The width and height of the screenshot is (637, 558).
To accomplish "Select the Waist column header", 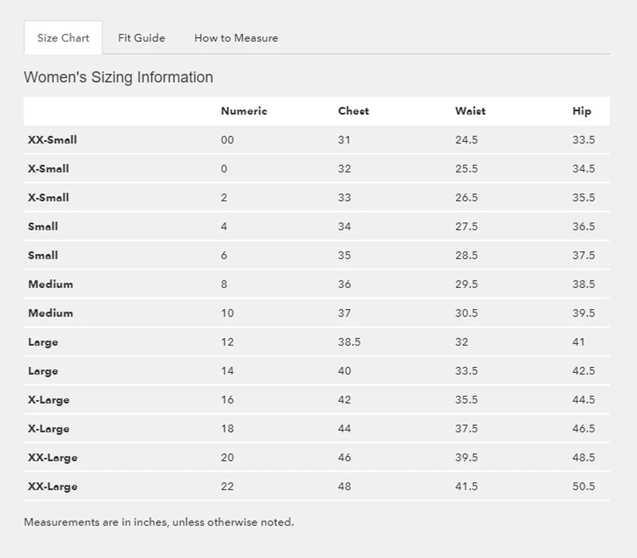I will [470, 111].
